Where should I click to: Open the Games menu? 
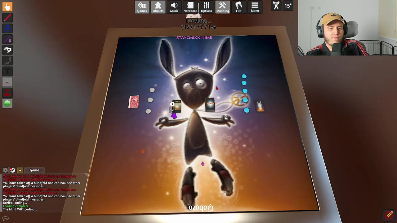tap(142, 7)
